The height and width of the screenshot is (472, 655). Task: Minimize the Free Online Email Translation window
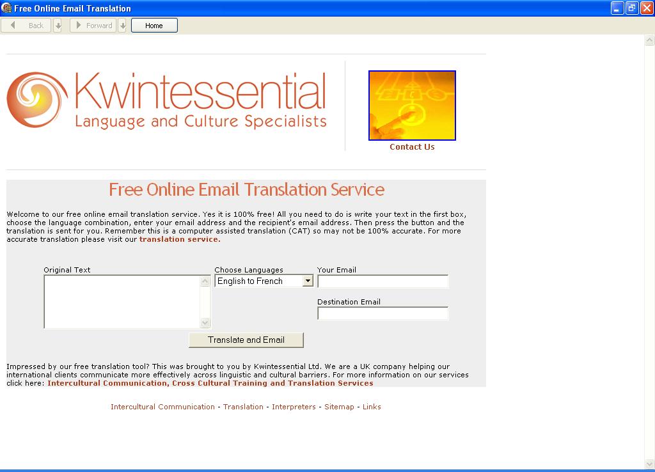pos(617,8)
